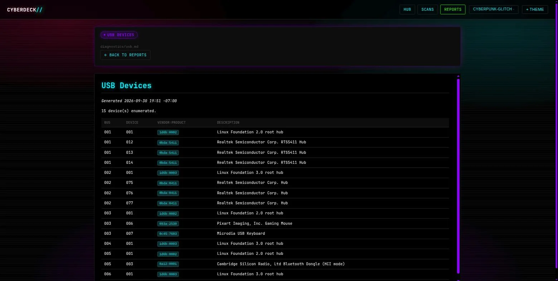Click the Generated 2026-09-30 timestamp line
This screenshot has height=281, width=558.
point(139,101)
